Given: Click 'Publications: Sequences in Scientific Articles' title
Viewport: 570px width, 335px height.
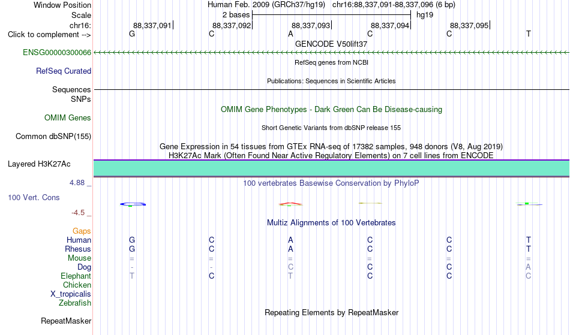Looking at the screenshot, I should pyautogui.click(x=331, y=81).
